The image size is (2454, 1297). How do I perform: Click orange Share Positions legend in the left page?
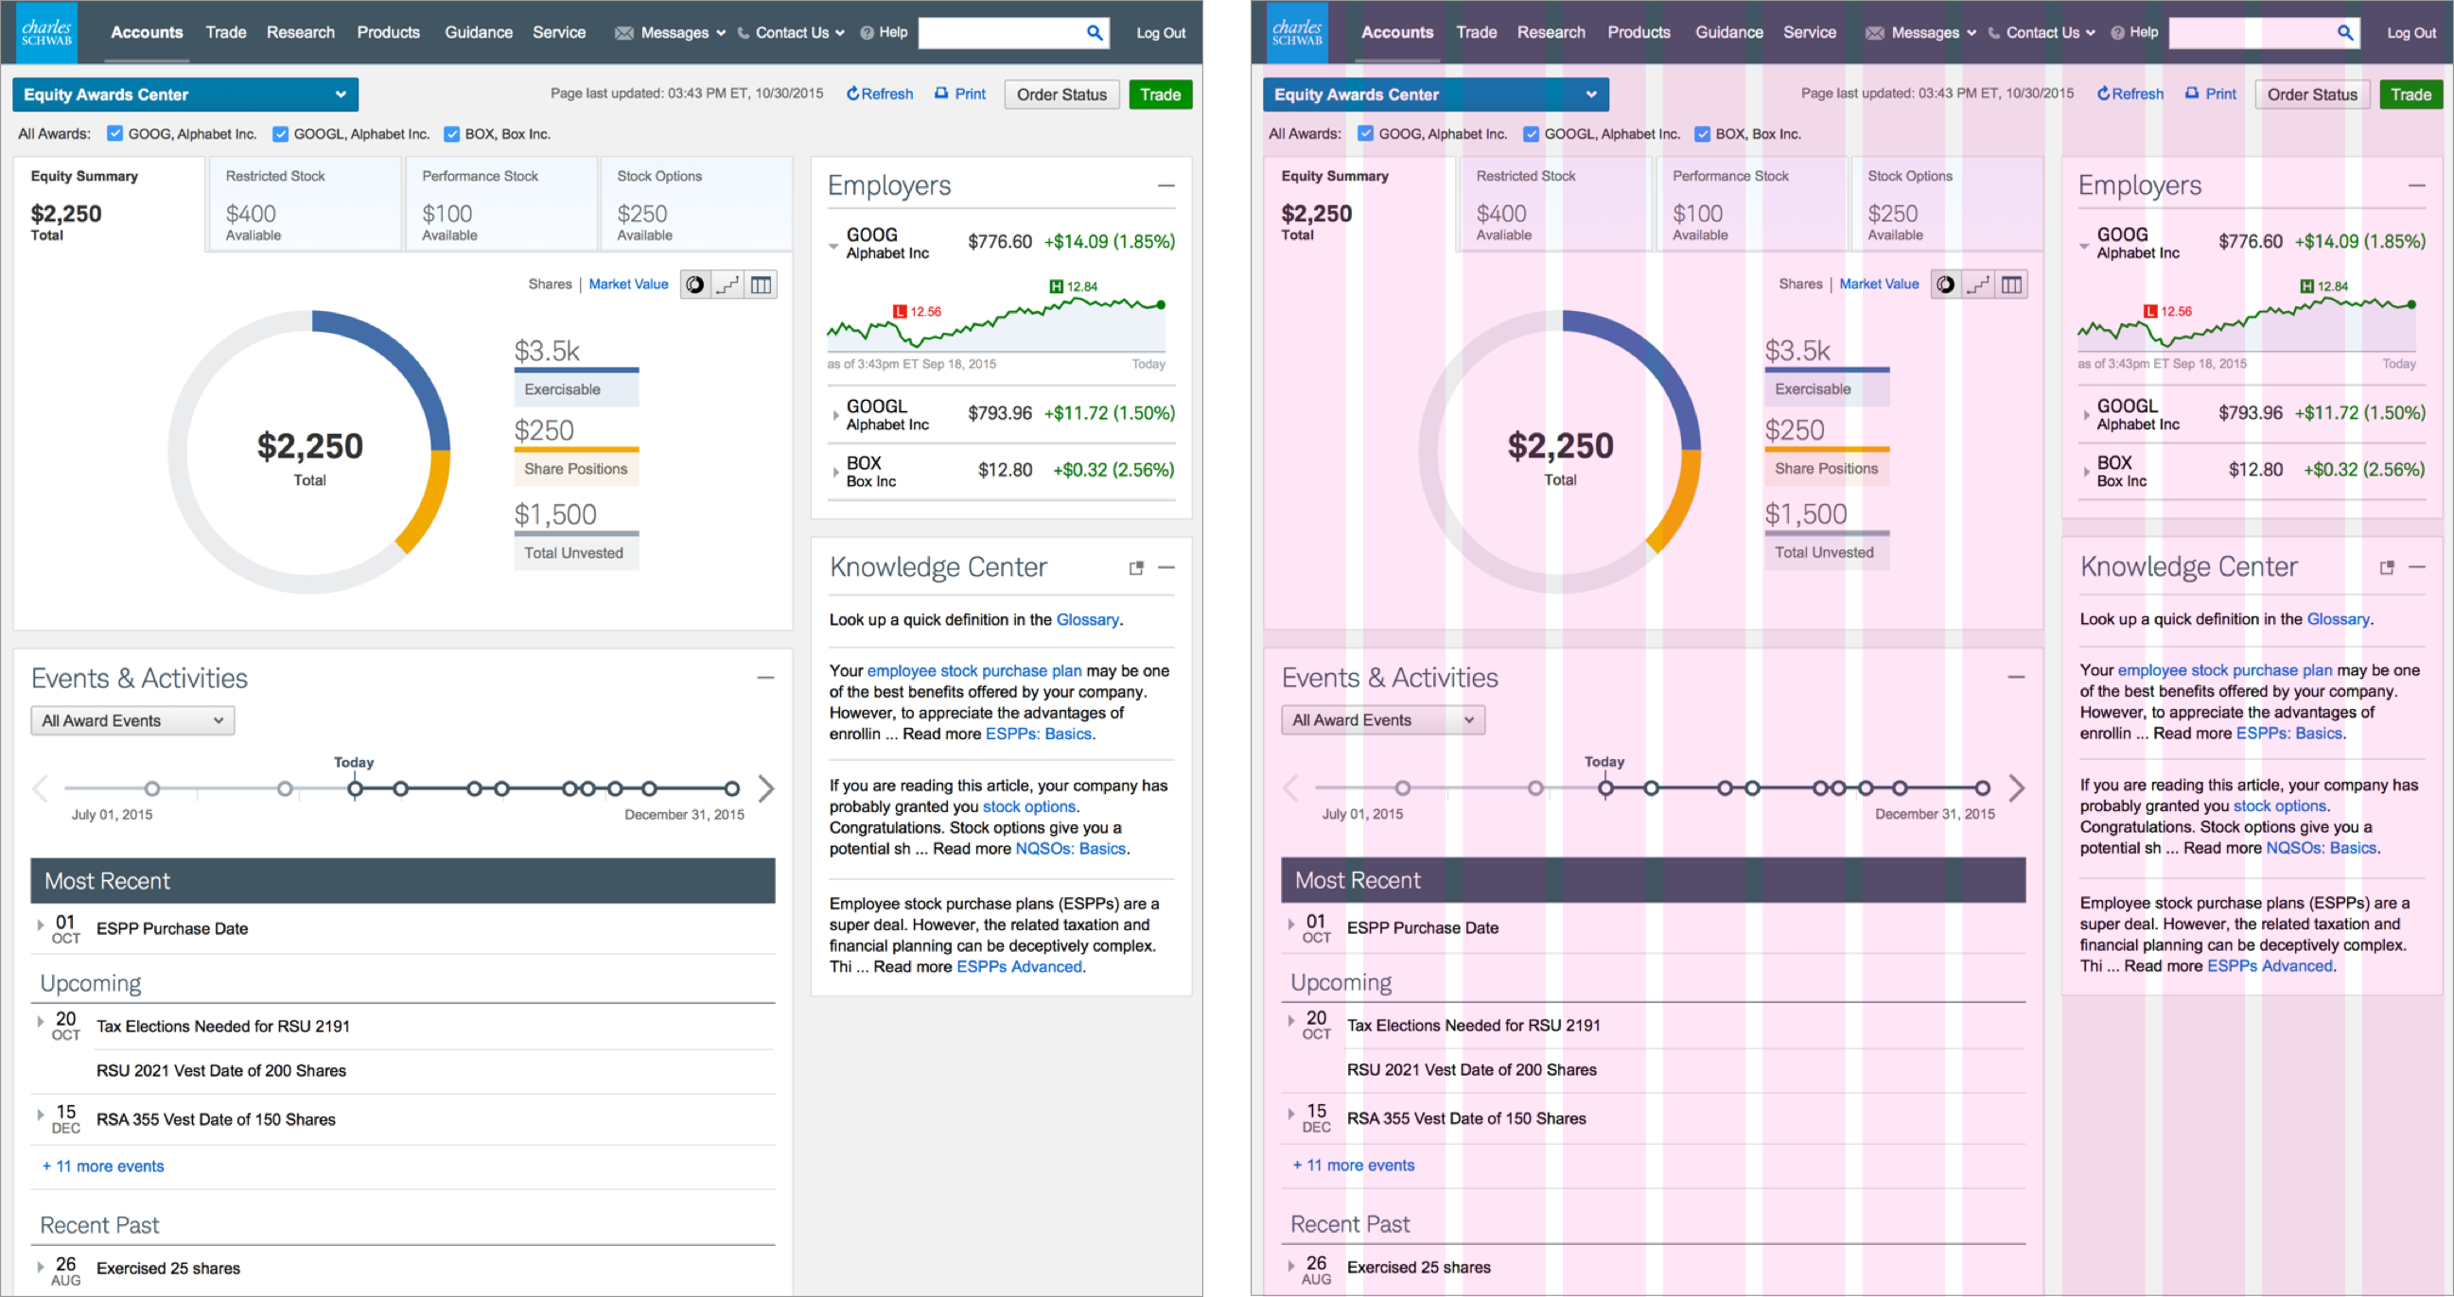pyautogui.click(x=576, y=469)
